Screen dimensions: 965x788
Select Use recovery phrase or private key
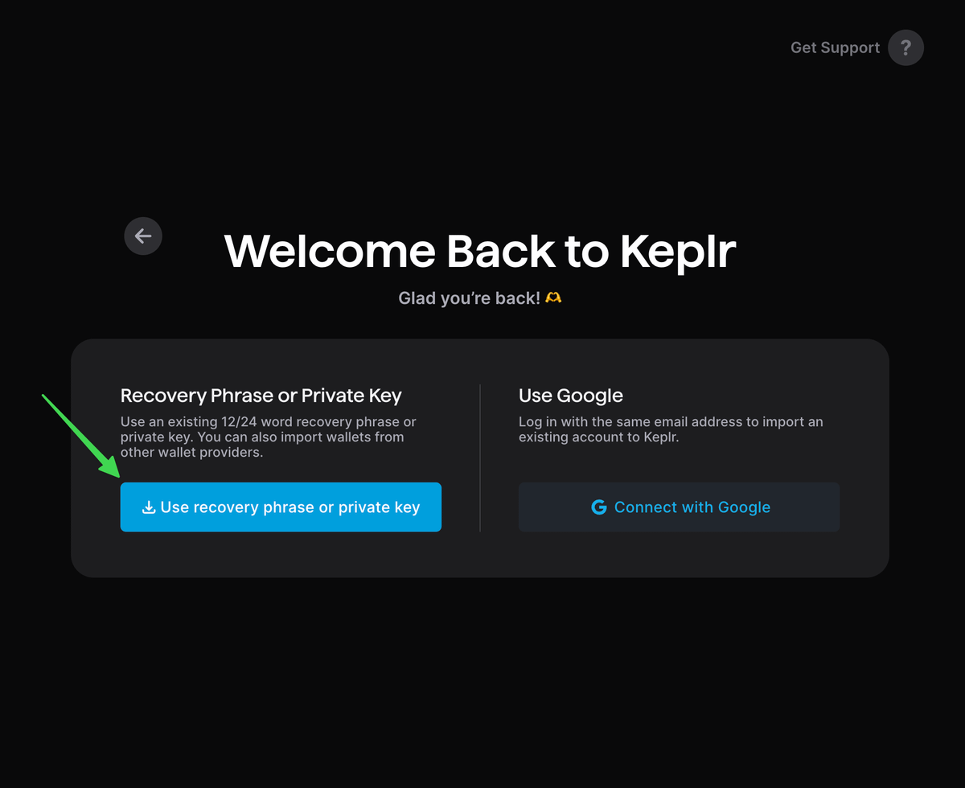point(281,507)
